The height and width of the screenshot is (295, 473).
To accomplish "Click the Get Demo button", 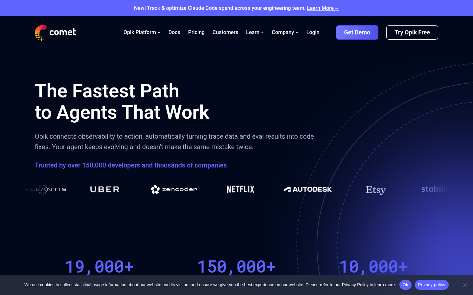I will pyautogui.click(x=357, y=32).
